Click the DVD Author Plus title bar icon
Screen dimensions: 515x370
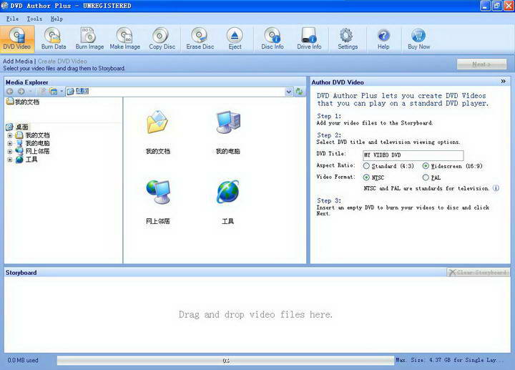pos(4,6)
